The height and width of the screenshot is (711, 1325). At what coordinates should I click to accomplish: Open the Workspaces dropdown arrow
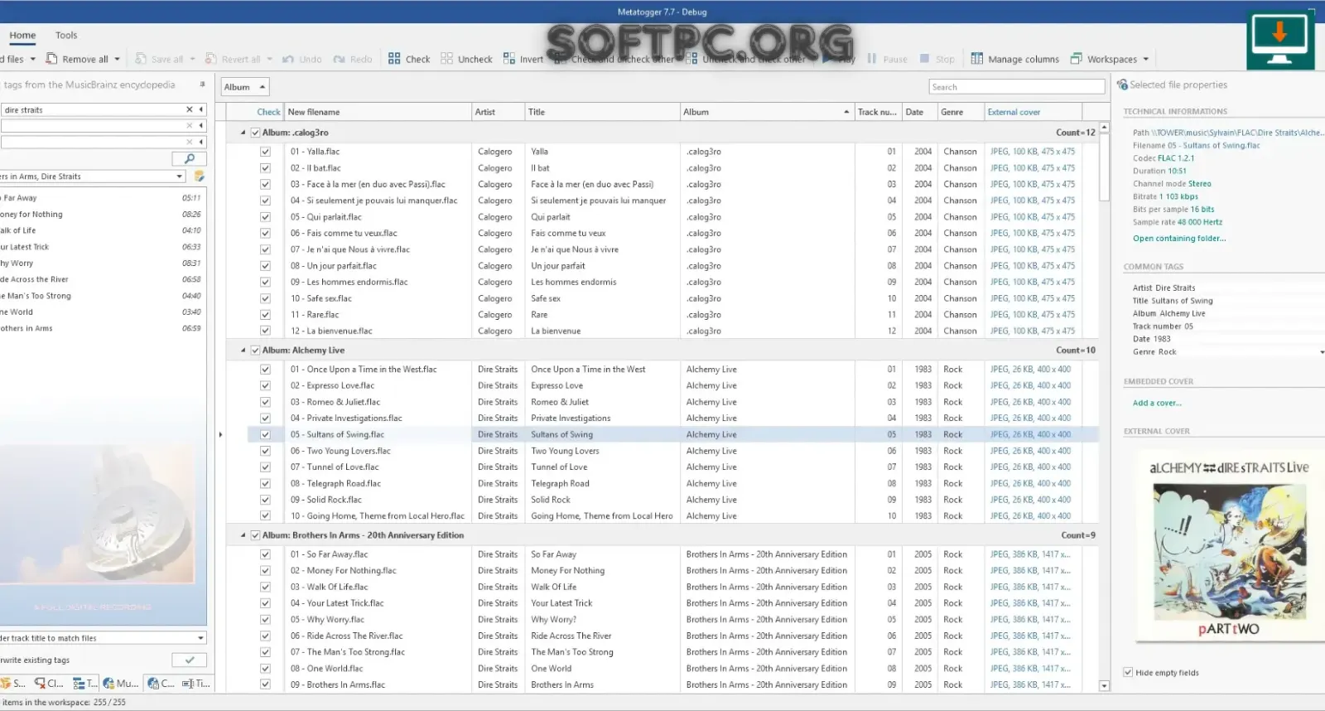coord(1146,59)
